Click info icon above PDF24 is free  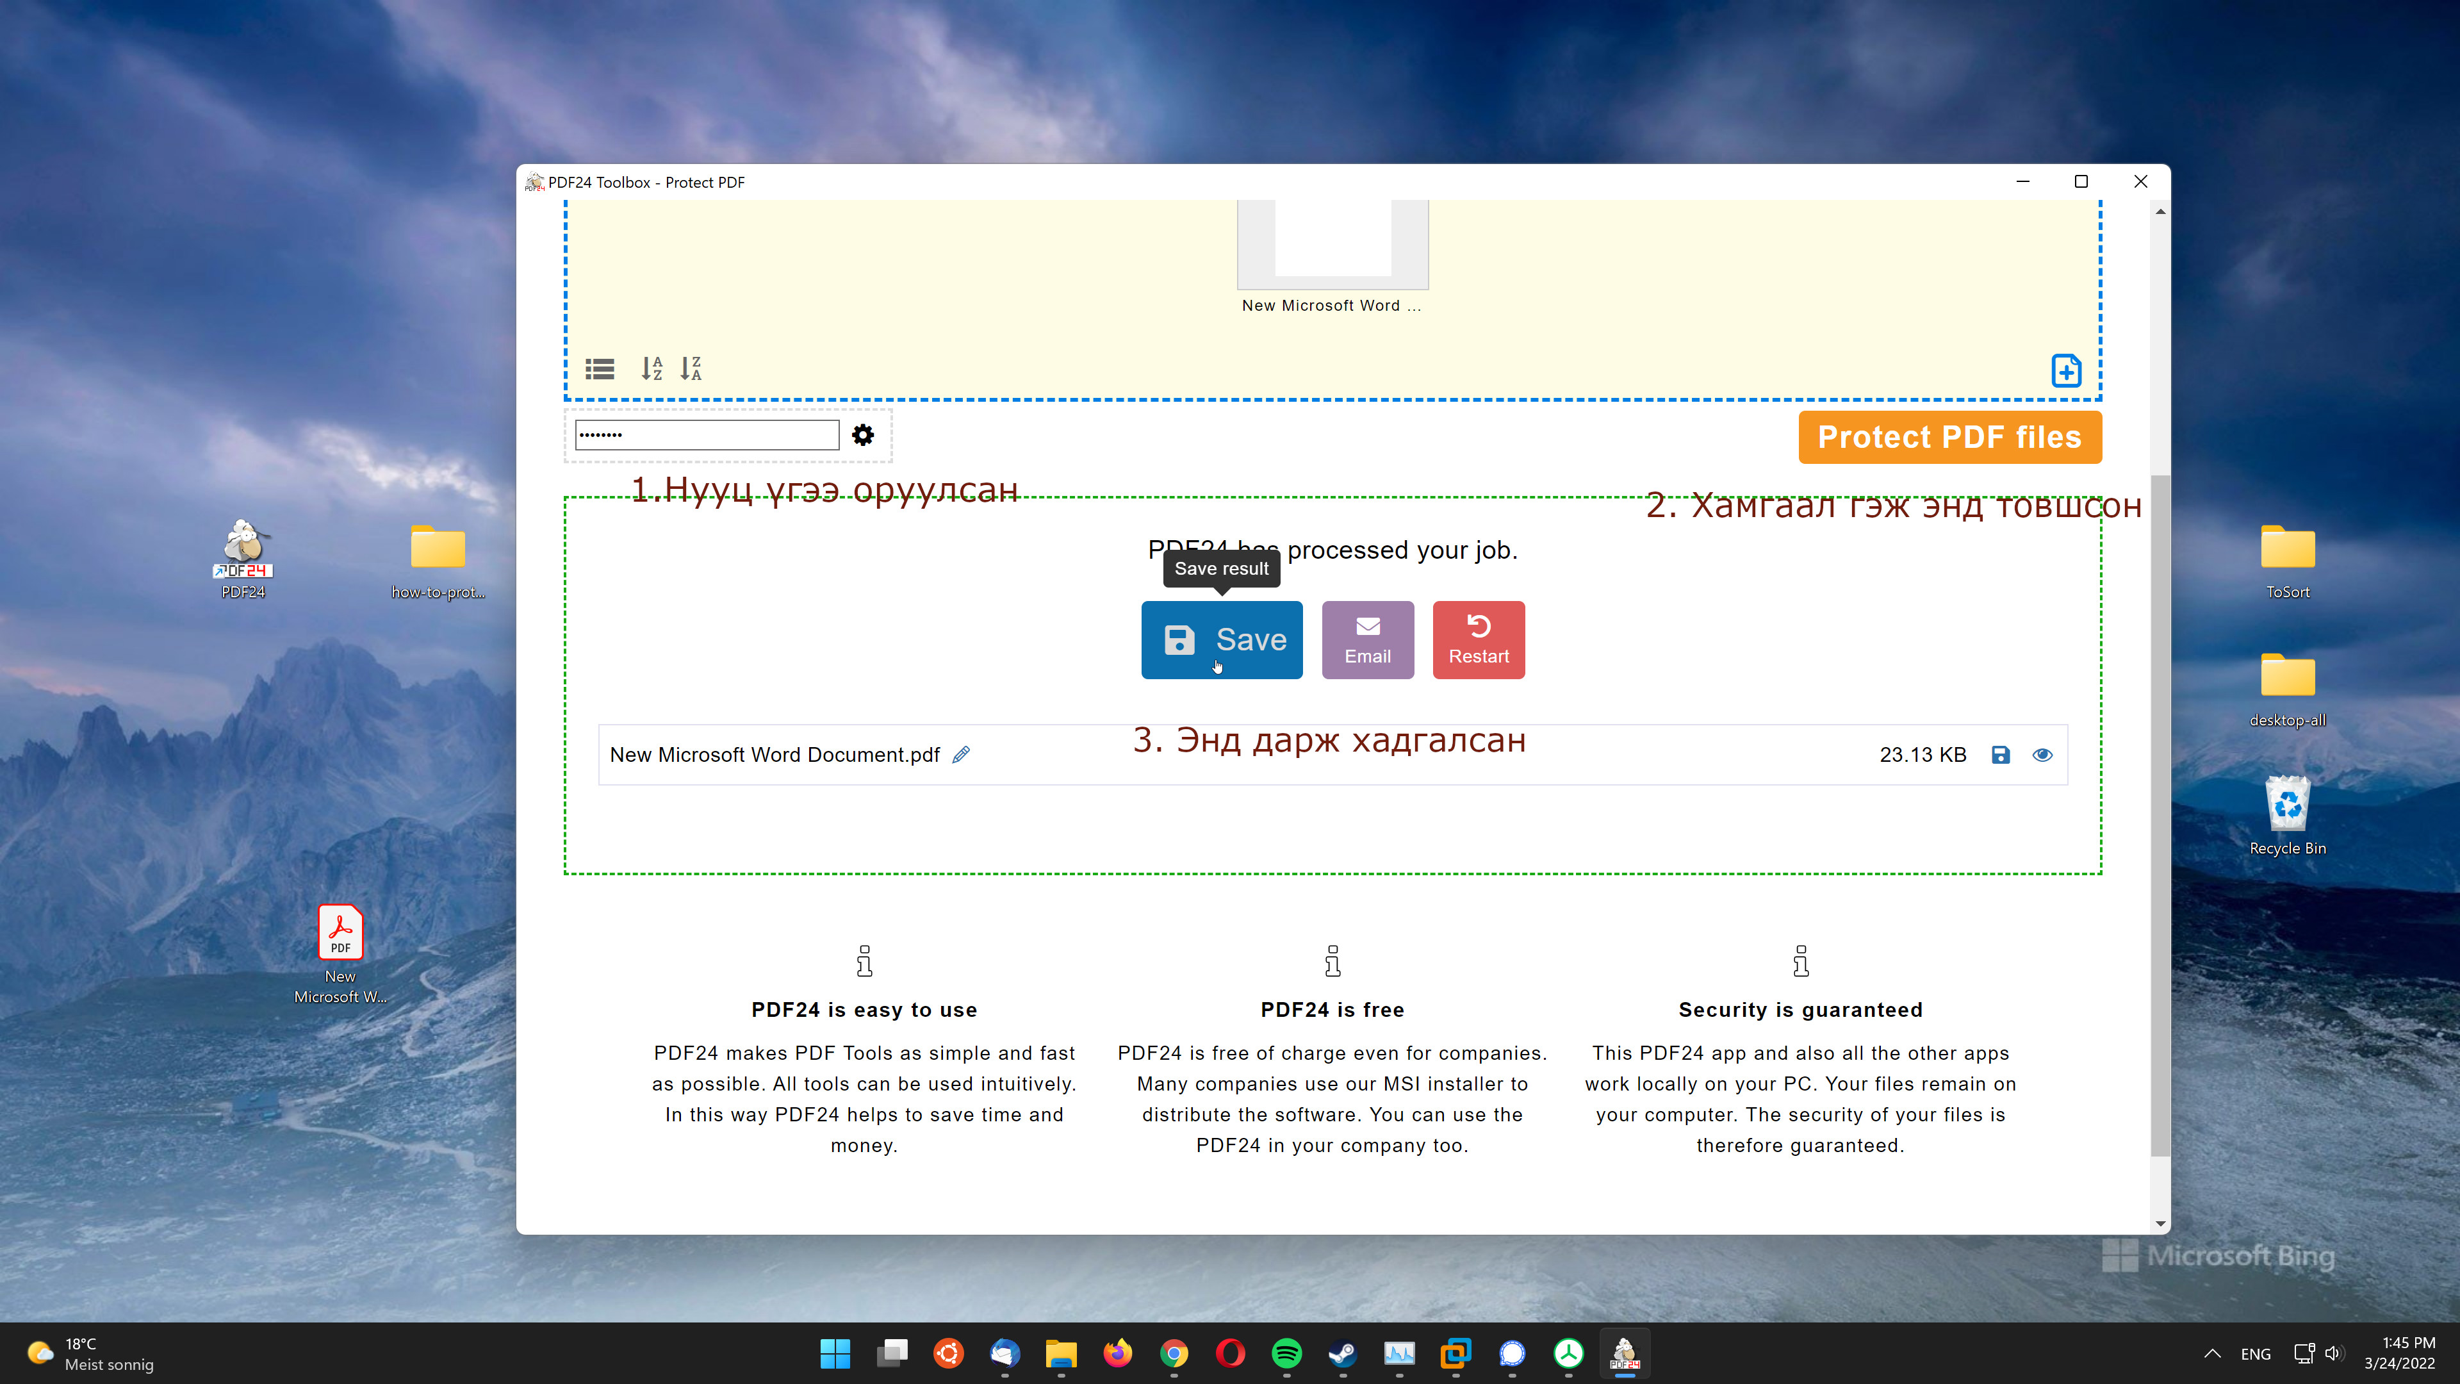(x=1332, y=961)
